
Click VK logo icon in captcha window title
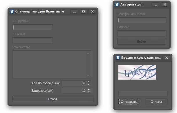click(x=118, y=58)
